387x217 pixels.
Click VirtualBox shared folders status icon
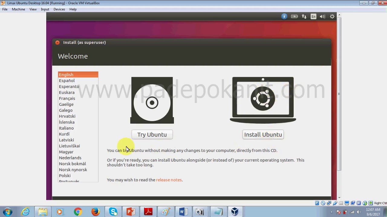tap(341, 203)
